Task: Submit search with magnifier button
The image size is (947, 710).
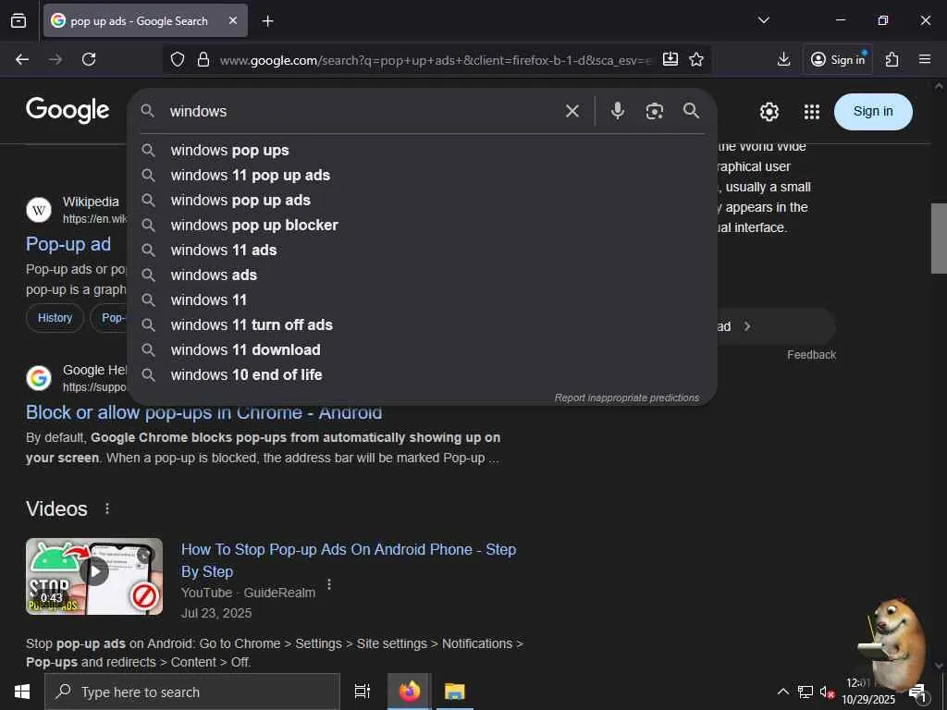Action: coord(692,111)
